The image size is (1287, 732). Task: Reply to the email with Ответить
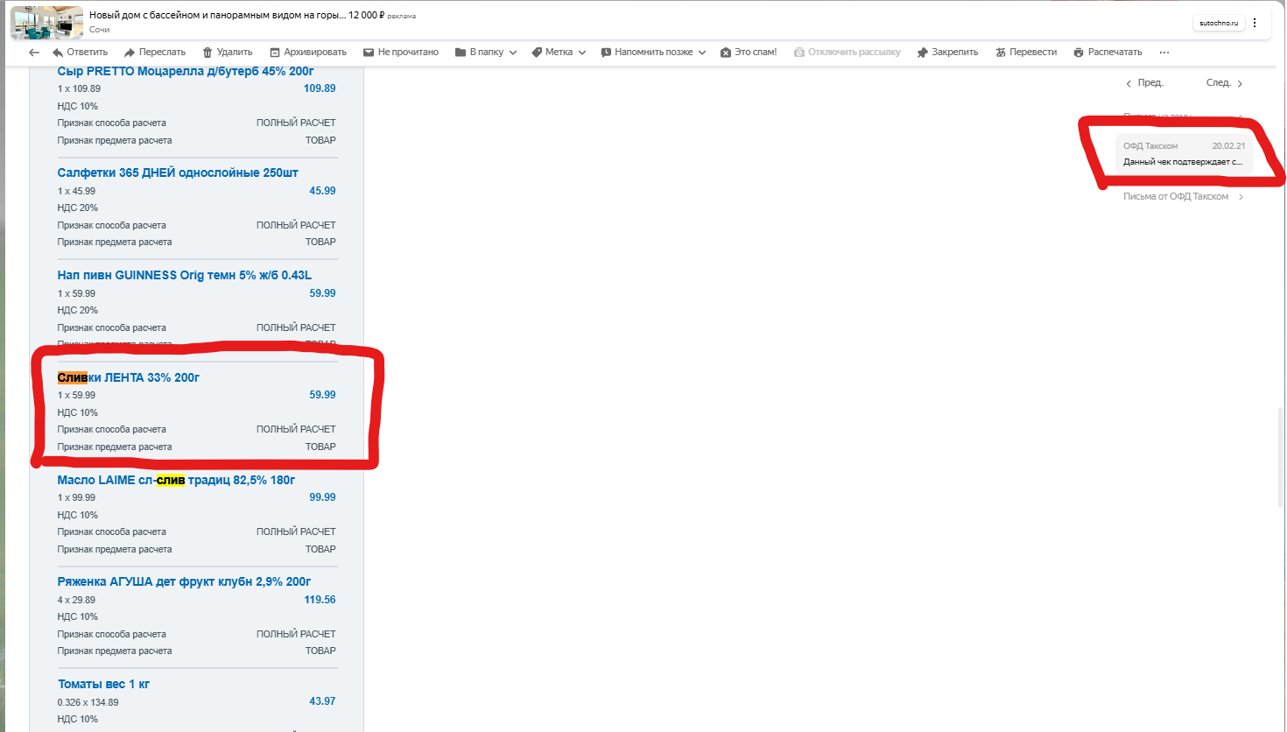[81, 53]
